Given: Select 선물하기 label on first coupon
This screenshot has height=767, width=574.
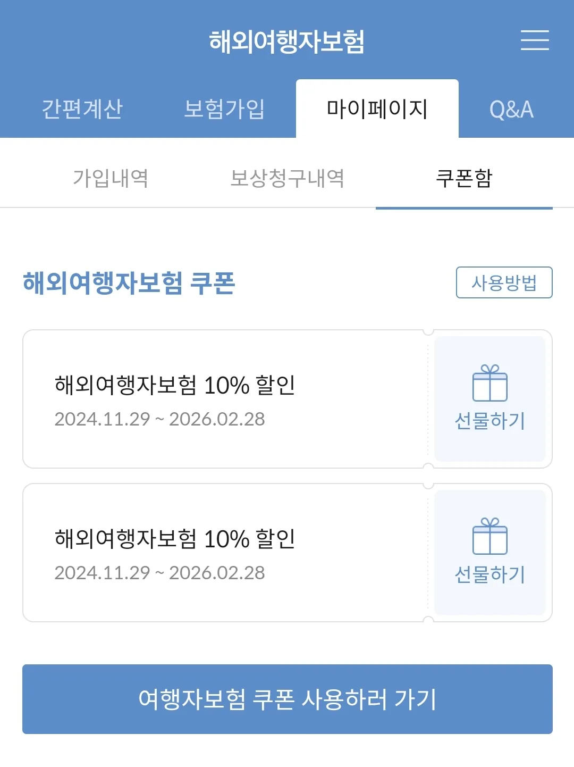Looking at the screenshot, I should pyautogui.click(x=490, y=421).
